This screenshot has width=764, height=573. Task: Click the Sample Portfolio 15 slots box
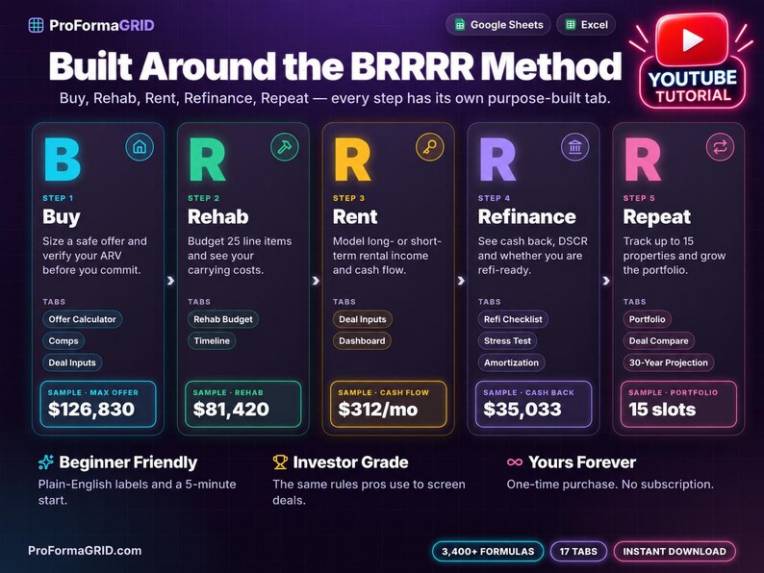coord(678,404)
